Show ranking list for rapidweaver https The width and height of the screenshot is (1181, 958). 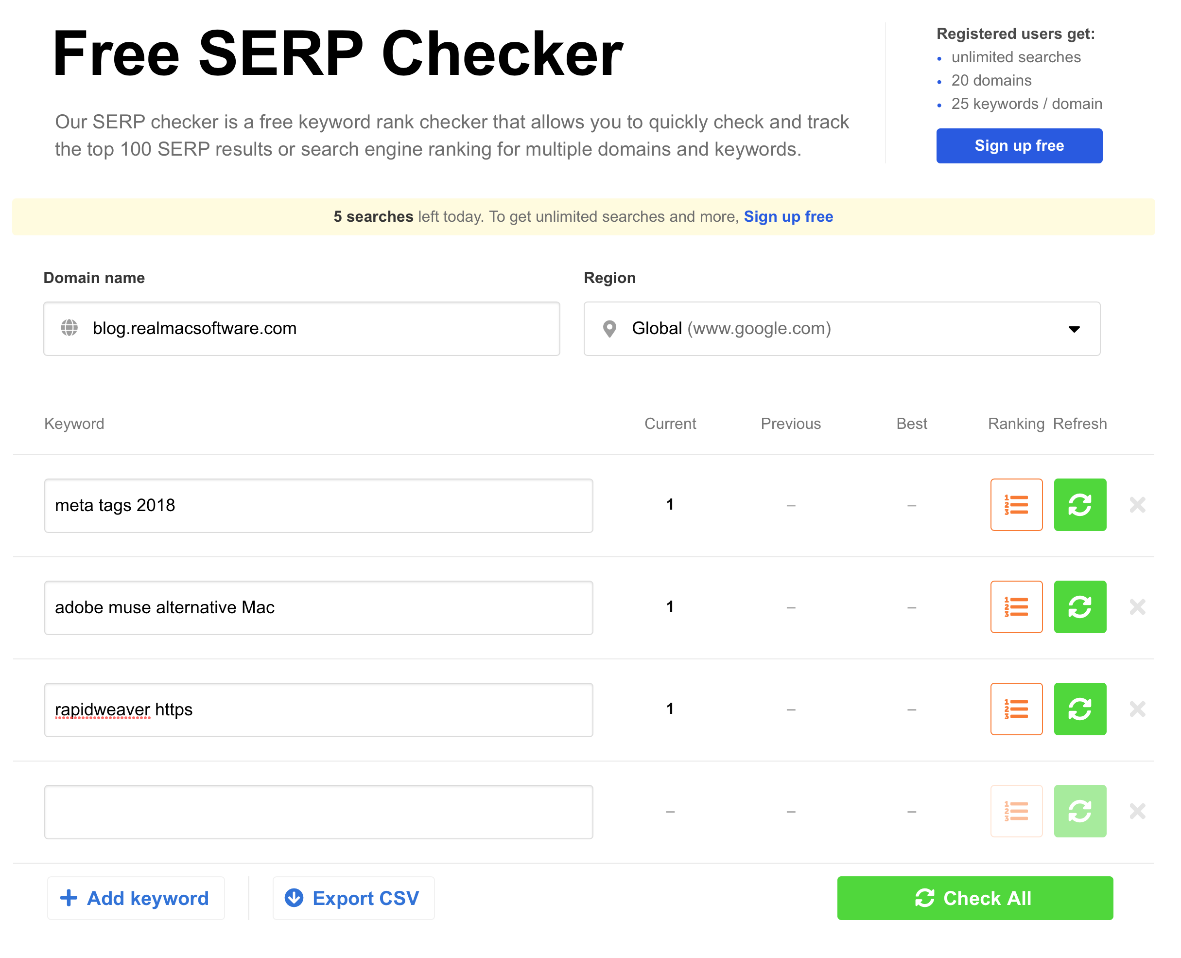(x=1016, y=709)
